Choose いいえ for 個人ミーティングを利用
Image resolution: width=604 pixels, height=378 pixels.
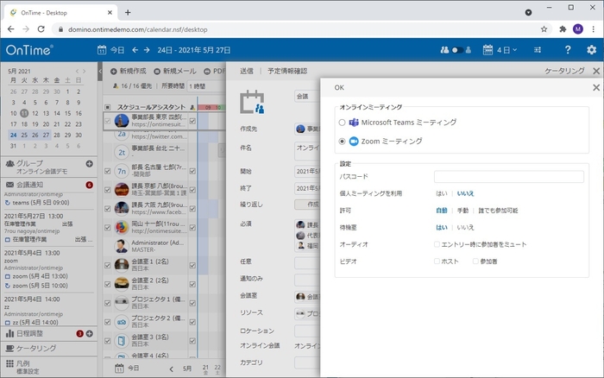coord(465,193)
